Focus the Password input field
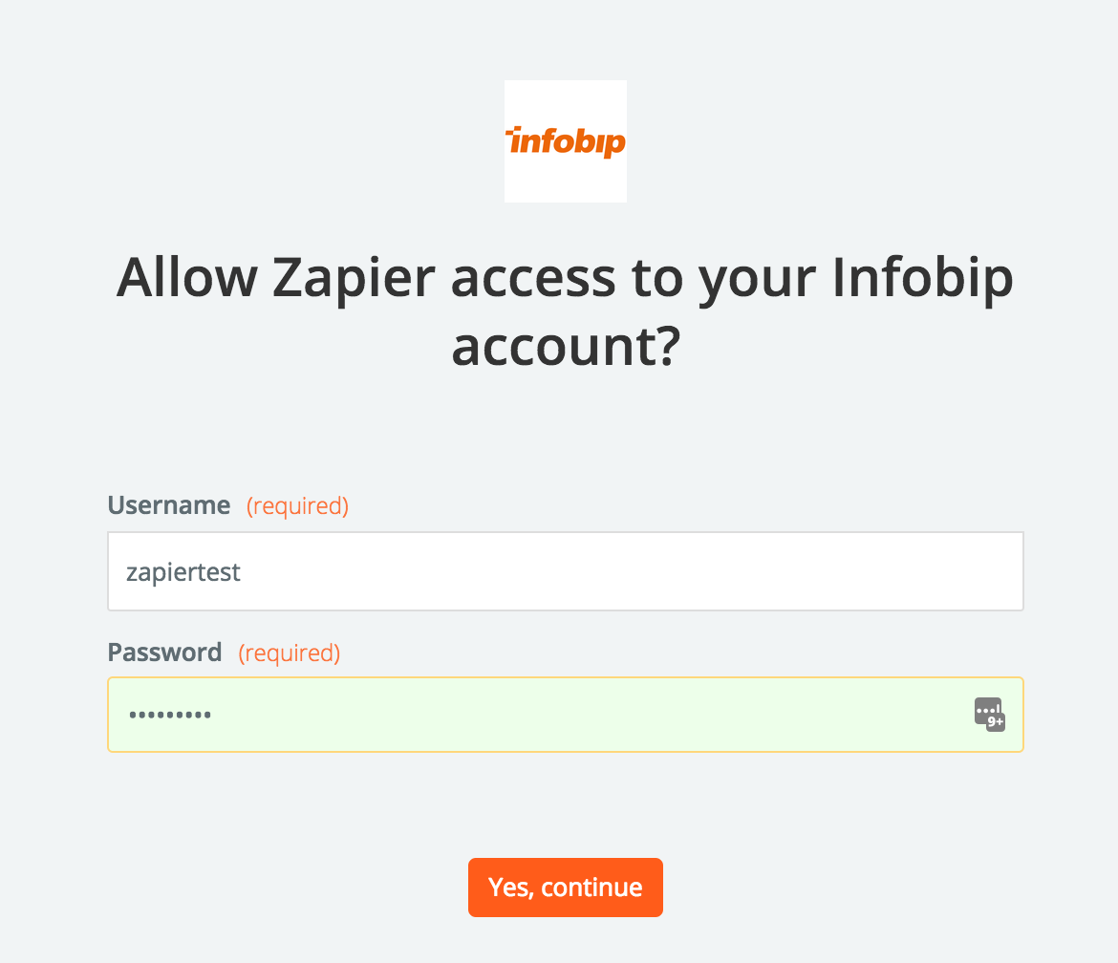Viewport: 1118px width, 963px height. click(x=566, y=715)
